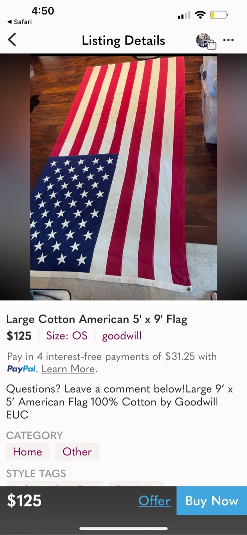Open the seller avatar shopping bag
The height and width of the screenshot is (535, 247).
point(206,41)
